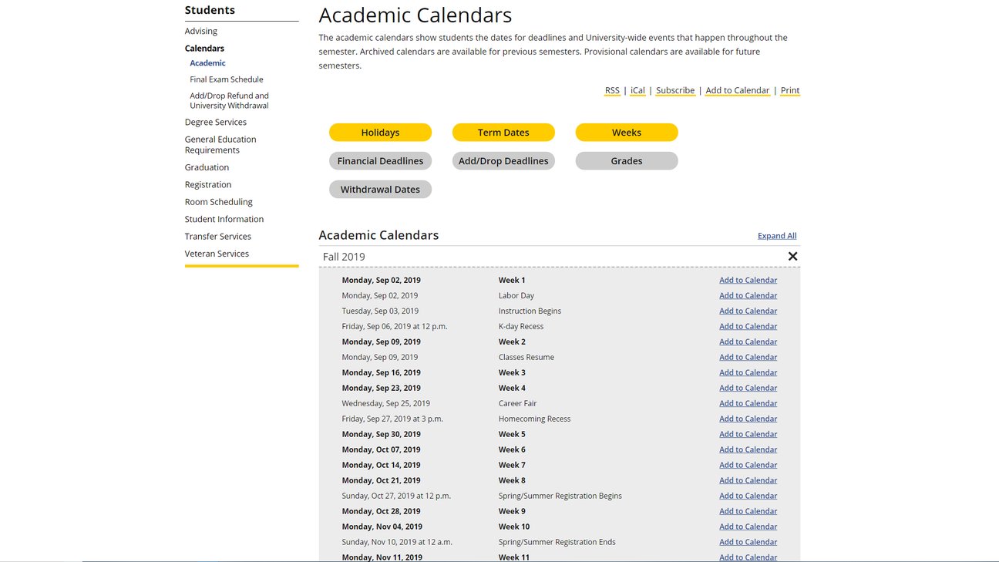
Task: Select the Career Fair event text
Action: [x=518, y=403]
